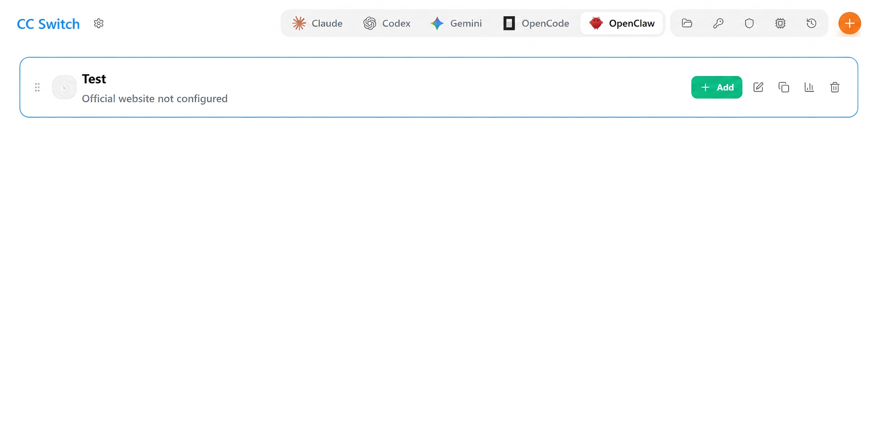The image size is (871, 435).
Task: Duplicate the Test provider using the copy icon
Action: [784, 87]
